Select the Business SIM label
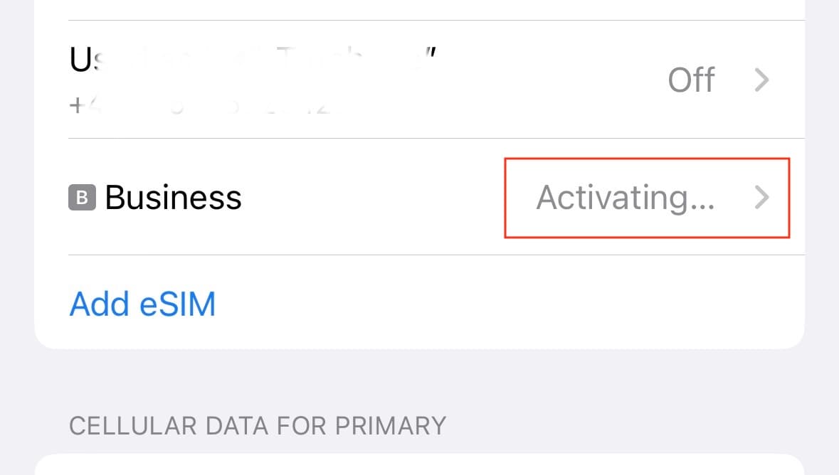The image size is (839, 475). click(x=173, y=198)
